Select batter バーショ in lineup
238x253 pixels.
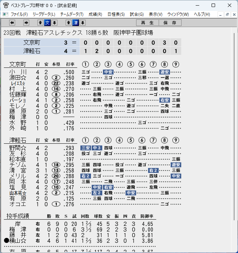(18, 100)
